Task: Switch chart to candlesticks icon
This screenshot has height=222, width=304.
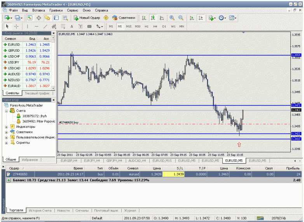Action: coord(153,18)
